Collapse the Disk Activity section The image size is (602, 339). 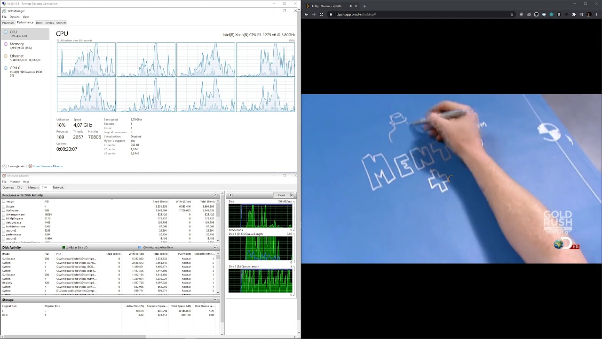coord(215,247)
